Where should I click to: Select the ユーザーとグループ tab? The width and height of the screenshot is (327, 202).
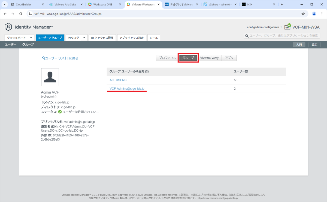[50, 38]
